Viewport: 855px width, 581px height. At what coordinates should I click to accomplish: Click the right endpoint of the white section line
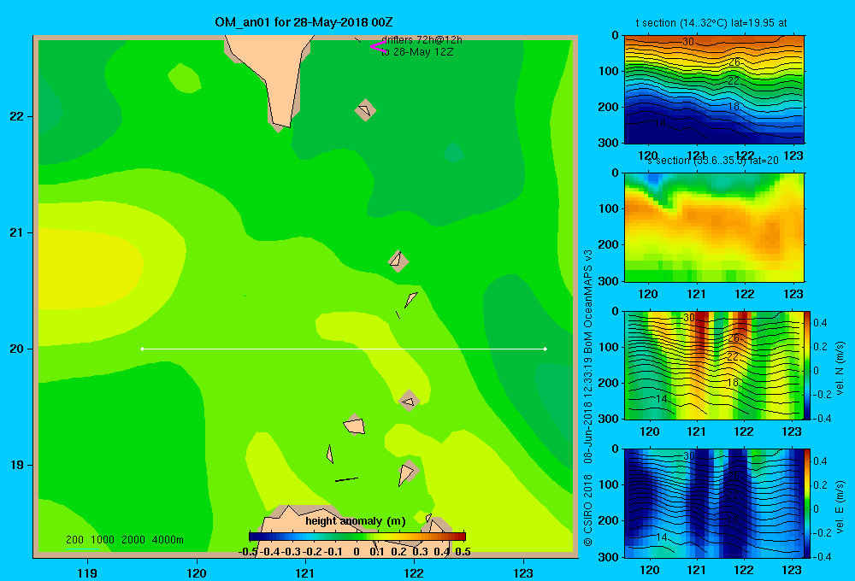tap(545, 349)
